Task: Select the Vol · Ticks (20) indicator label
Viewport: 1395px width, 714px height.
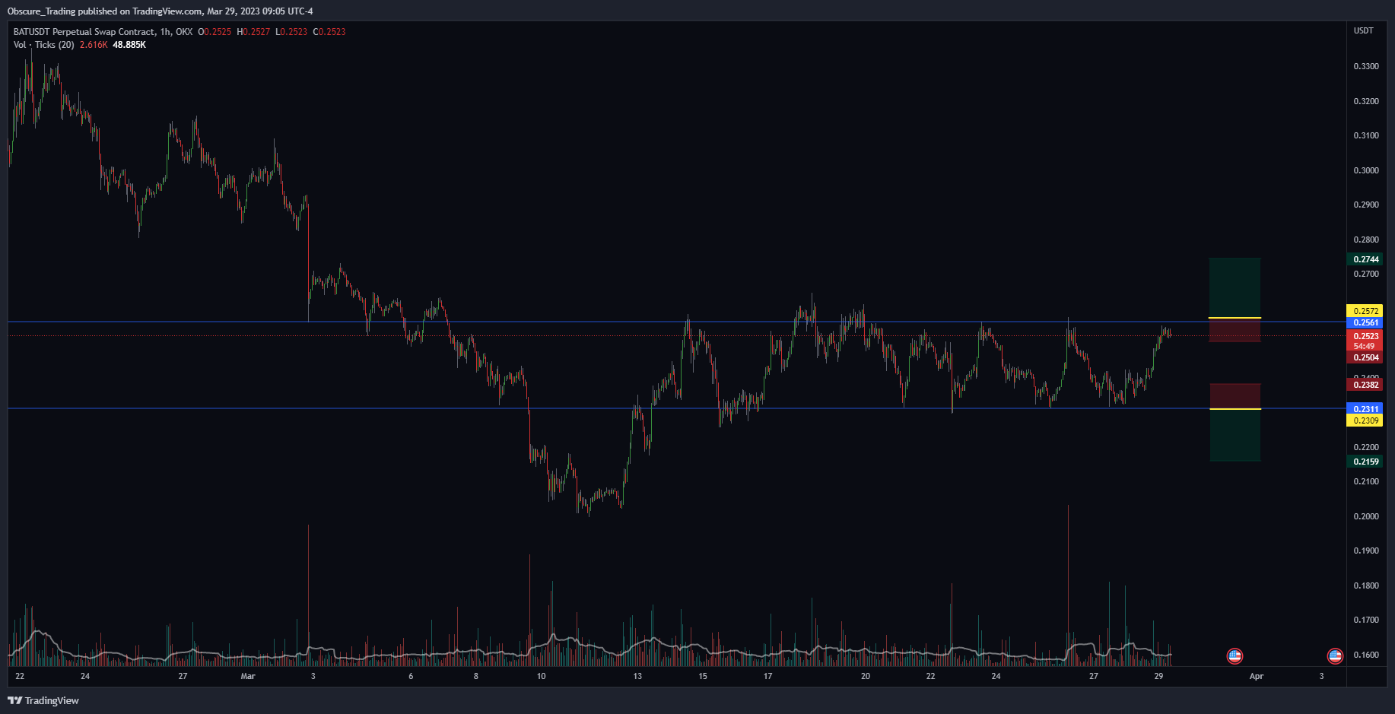Action: point(44,45)
